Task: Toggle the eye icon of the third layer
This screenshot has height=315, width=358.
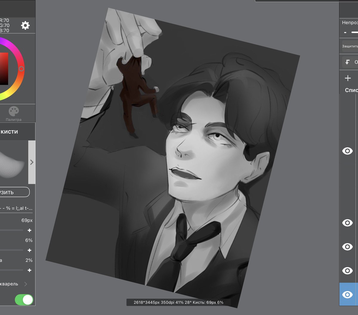Action: point(347,247)
